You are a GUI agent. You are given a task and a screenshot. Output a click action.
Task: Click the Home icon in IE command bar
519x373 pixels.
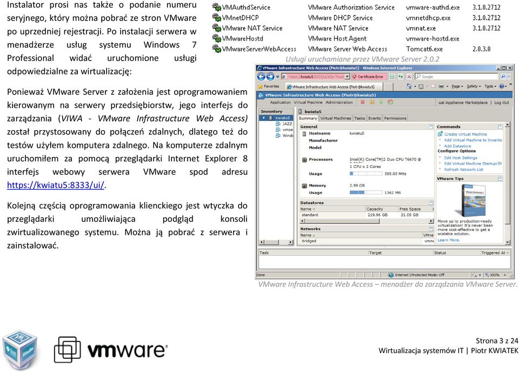(409, 86)
